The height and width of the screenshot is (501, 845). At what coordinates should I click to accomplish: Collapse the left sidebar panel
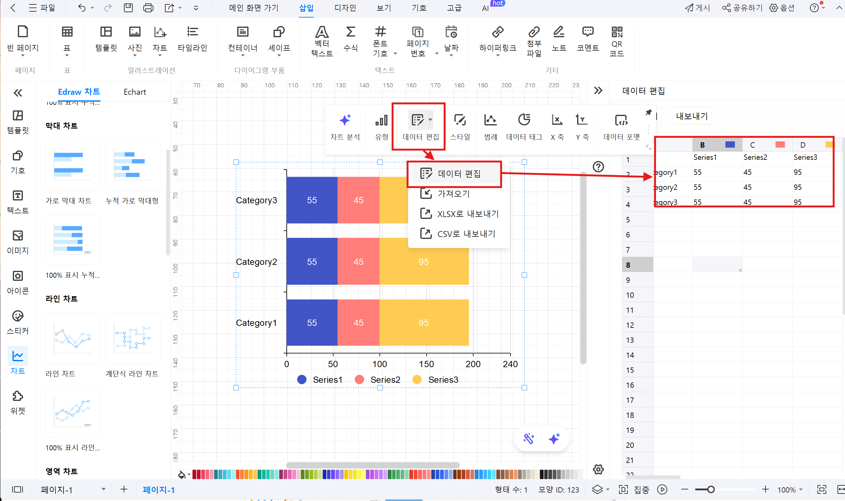[18, 93]
